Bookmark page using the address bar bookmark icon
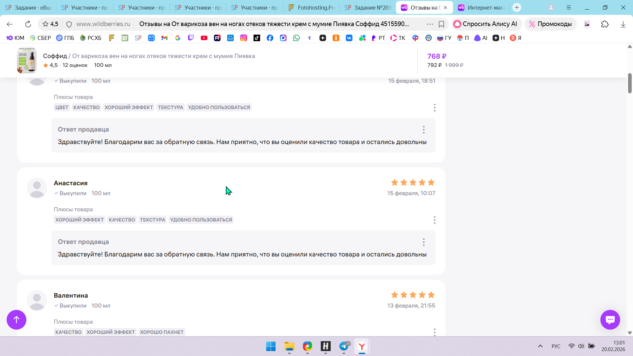The height and width of the screenshot is (356, 633). click(x=441, y=24)
